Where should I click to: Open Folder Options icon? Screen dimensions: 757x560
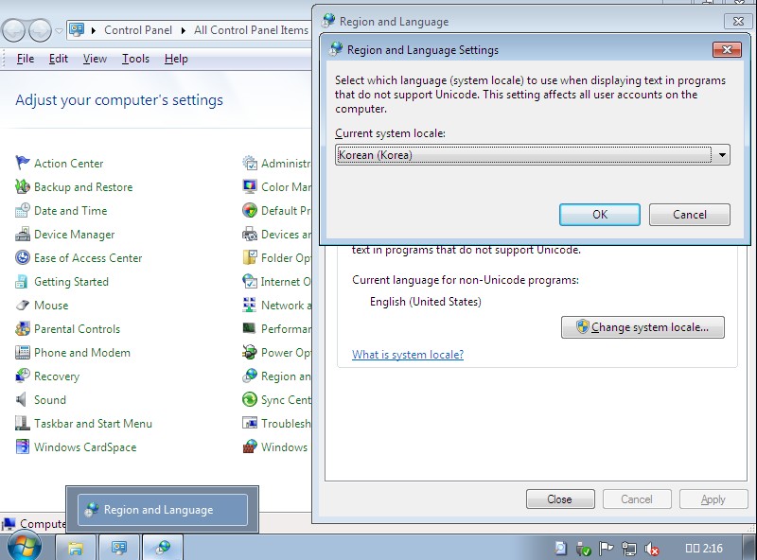(250, 258)
